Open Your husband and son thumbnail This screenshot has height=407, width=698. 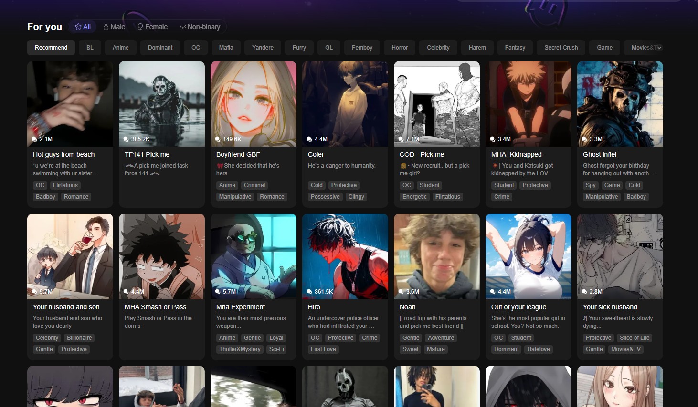[70, 256]
